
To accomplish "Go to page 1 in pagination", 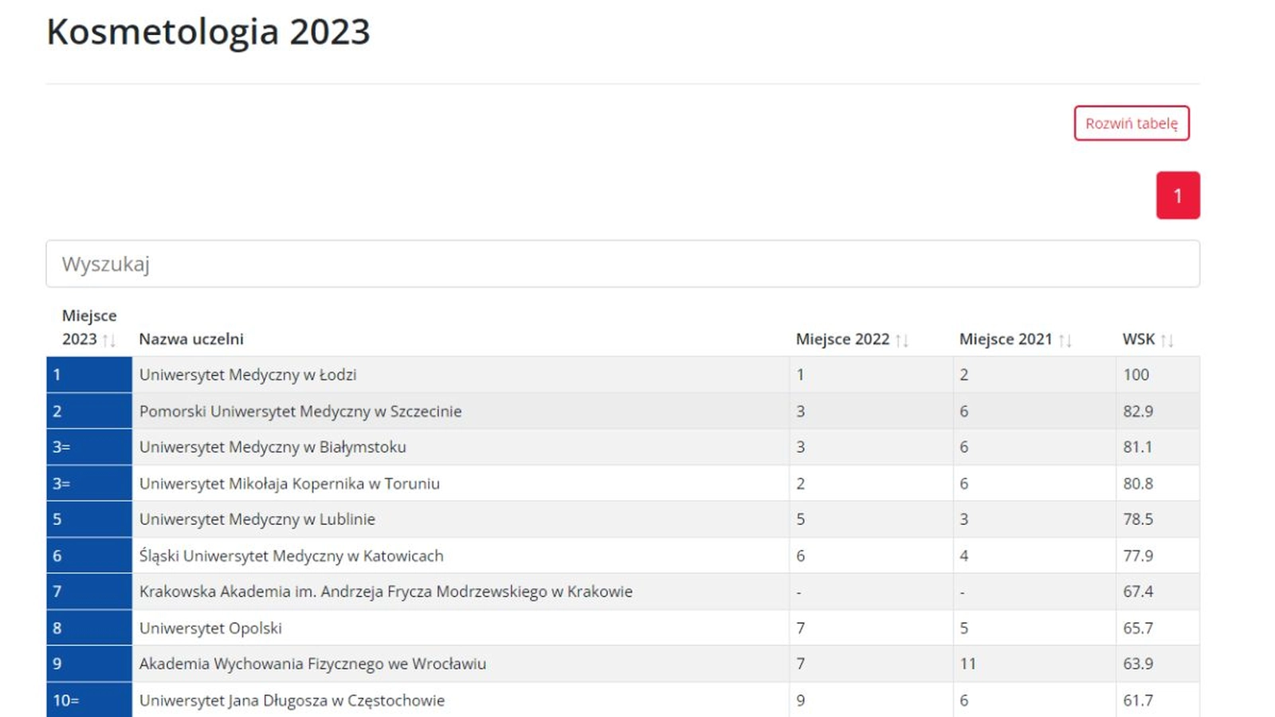I will 1178,195.
